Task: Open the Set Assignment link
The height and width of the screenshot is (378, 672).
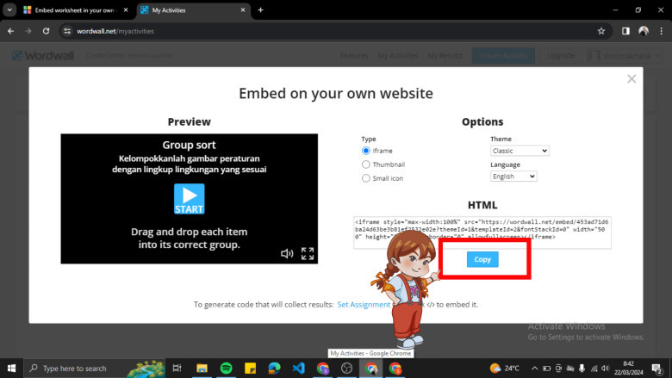Action: [364, 304]
